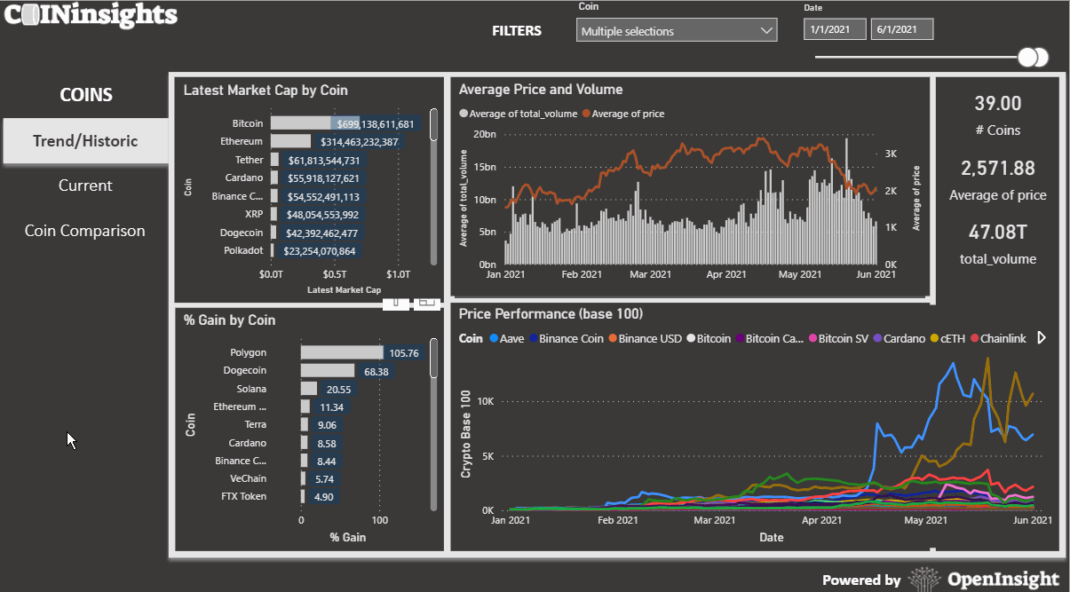Click the COINinsights logo
This screenshot has width=1070, height=592.
[x=89, y=14]
